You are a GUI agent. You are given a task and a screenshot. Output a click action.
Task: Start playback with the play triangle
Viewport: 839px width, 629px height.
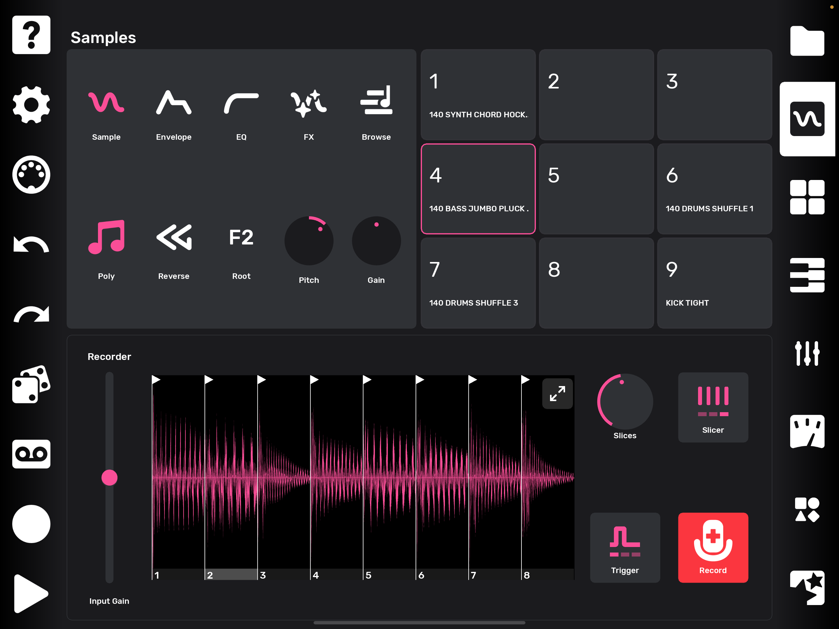31,594
